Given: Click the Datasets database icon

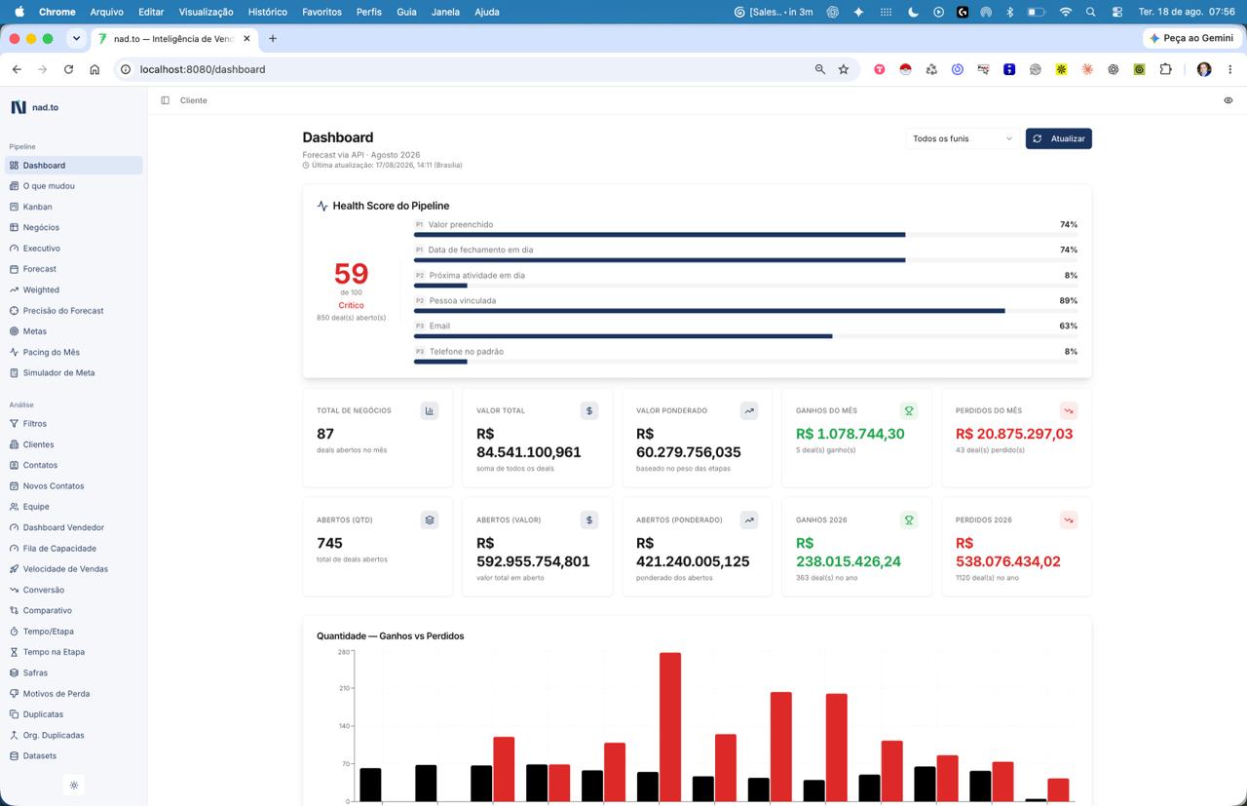Looking at the screenshot, I should (14, 756).
